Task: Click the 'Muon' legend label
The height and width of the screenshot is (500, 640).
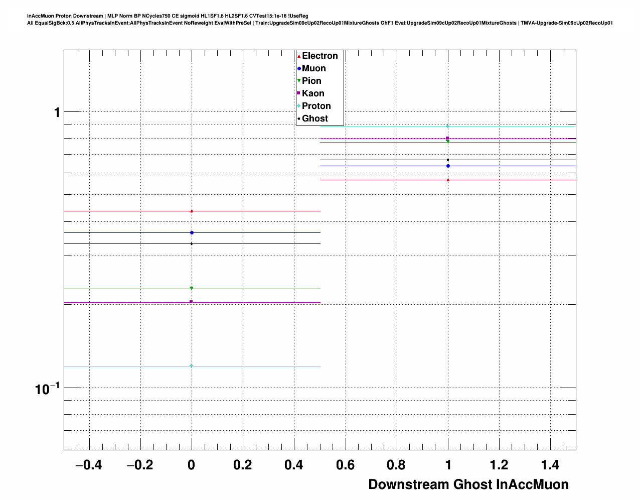Action: (314, 69)
